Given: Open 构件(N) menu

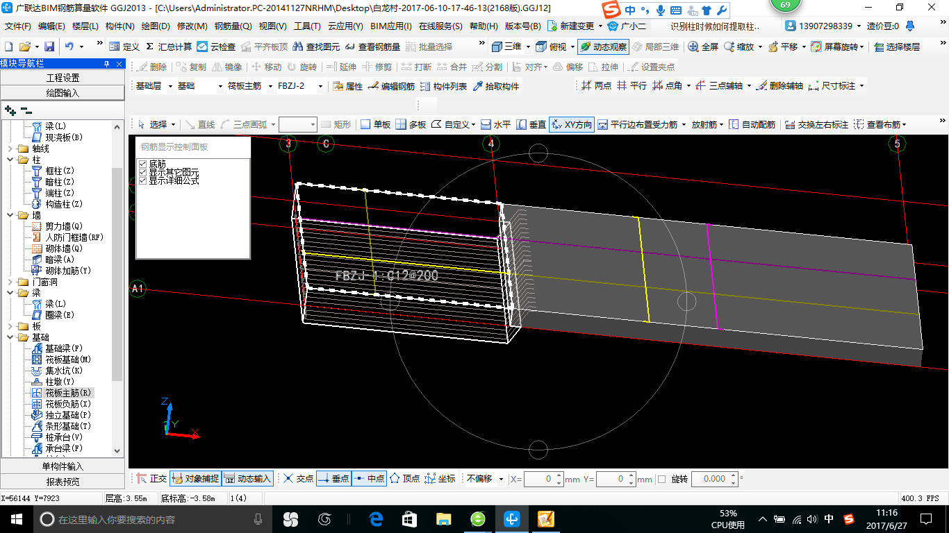Looking at the screenshot, I should tap(119, 26).
